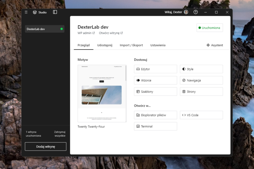This screenshot has height=169, width=254.
Task: Click the Eksplorator plików folder icon
Action: point(138,115)
